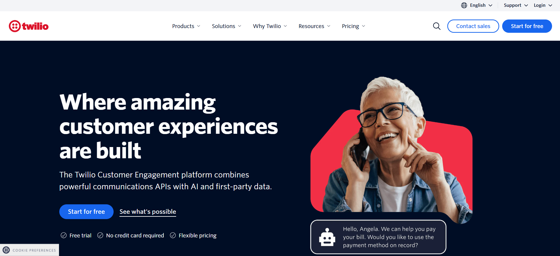Open the Products menu
Image resolution: width=560 pixels, height=256 pixels.
[186, 26]
